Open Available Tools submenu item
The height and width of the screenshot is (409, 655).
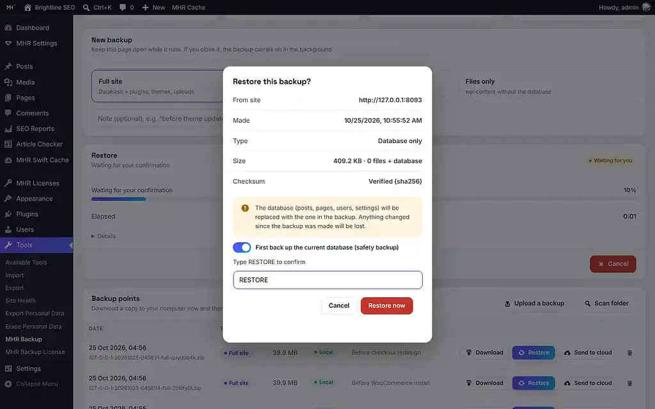[x=26, y=263]
